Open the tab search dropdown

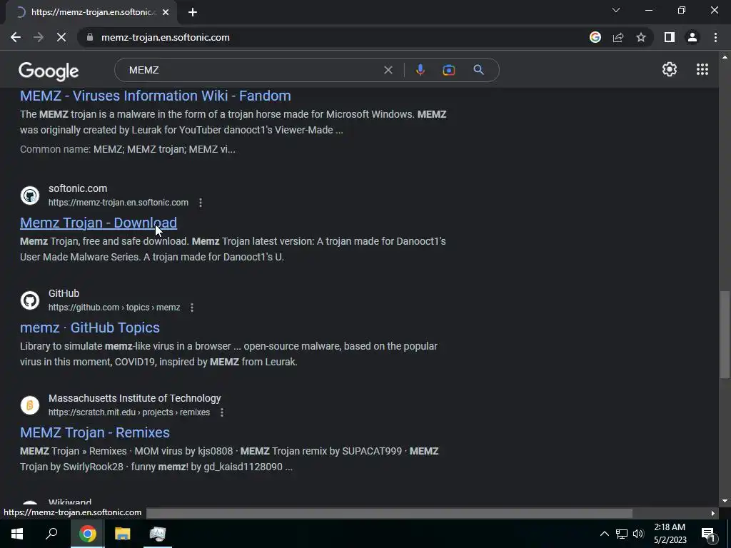[616, 10]
